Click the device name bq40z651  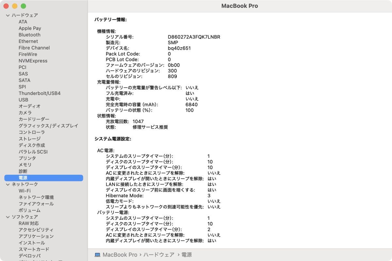(179, 48)
